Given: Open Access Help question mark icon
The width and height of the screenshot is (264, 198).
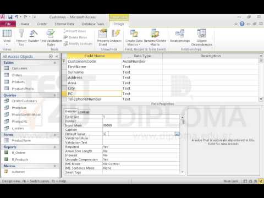Looking at the screenshot, I should point(242,24).
